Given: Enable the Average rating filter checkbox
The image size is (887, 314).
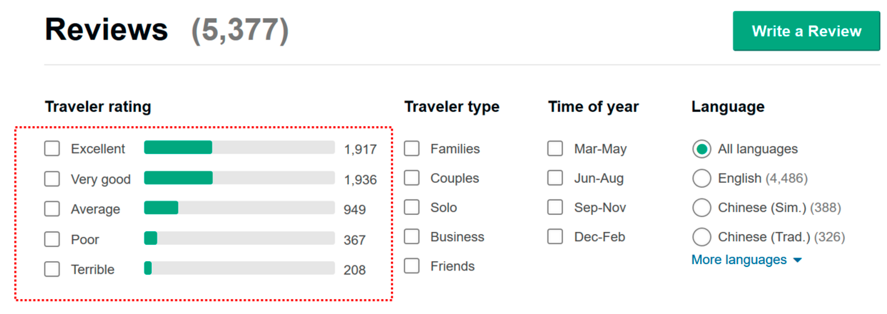Looking at the screenshot, I should pos(52,209).
